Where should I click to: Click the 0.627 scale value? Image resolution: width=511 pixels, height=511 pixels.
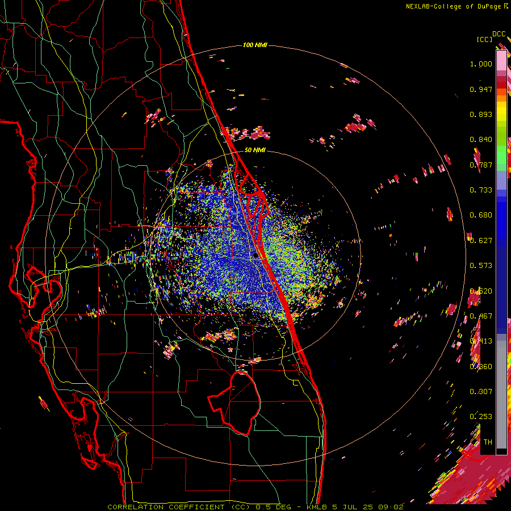point(481,241)
